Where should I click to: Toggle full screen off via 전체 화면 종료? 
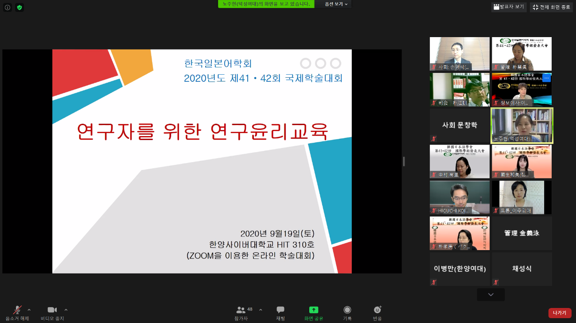[x=551, y=7]
